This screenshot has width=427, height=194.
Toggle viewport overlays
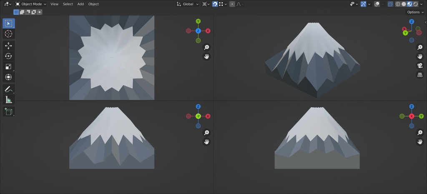coord(377,4)
